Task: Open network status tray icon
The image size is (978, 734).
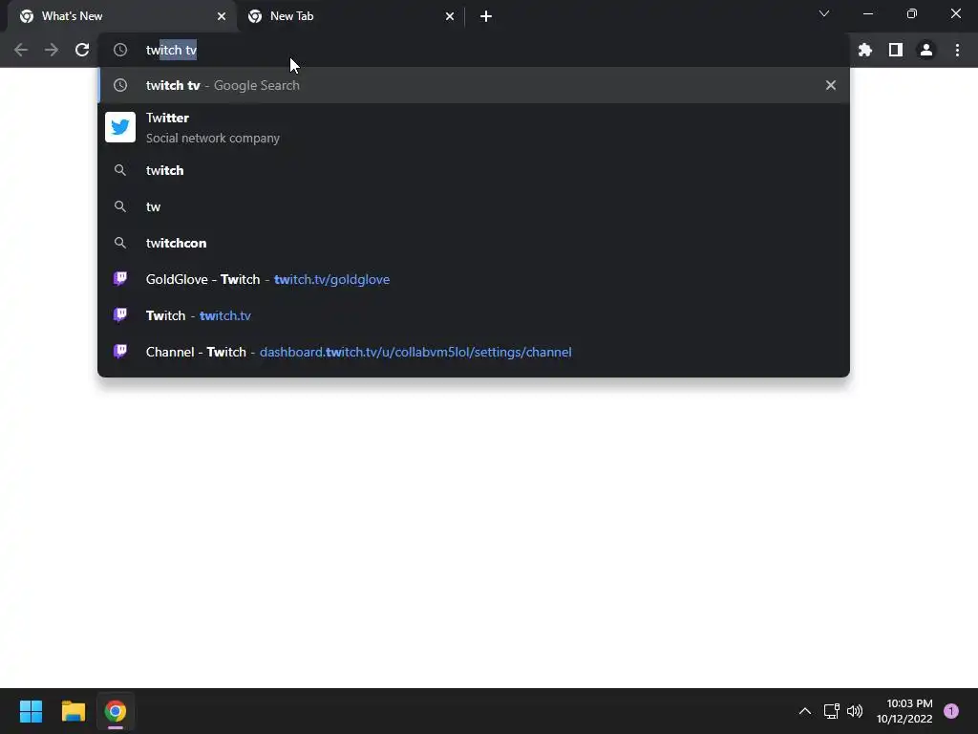Action: [x=831, y=711]
